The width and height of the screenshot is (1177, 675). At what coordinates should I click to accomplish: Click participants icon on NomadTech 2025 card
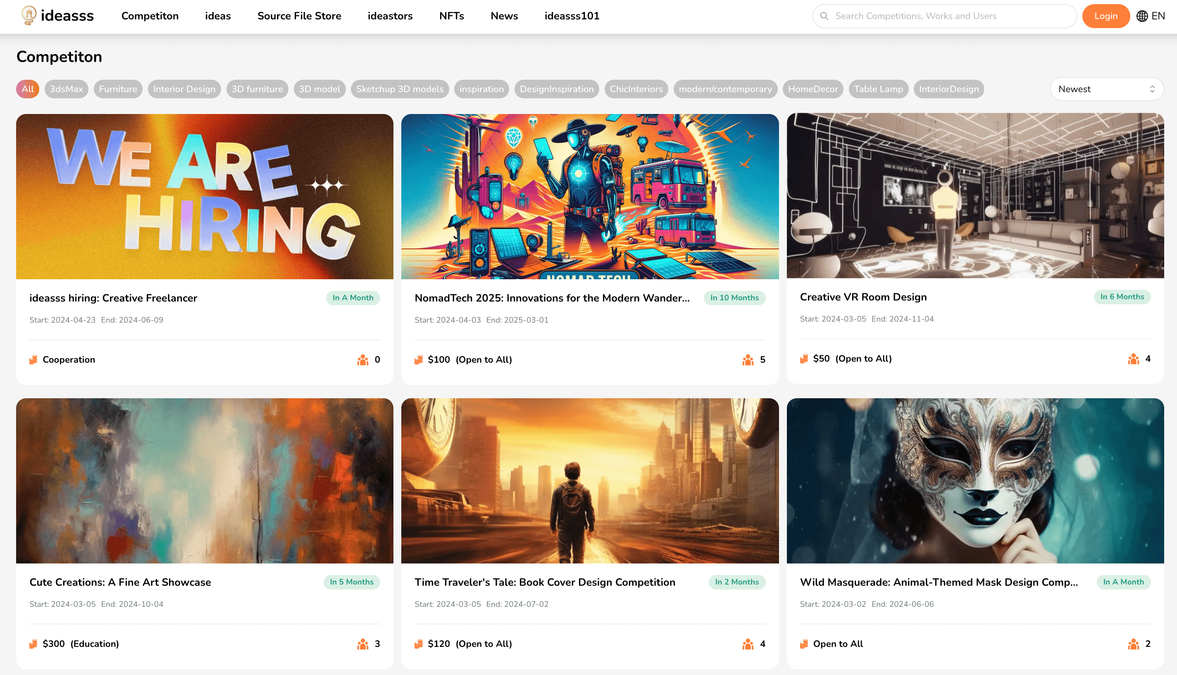click(748, 360)
